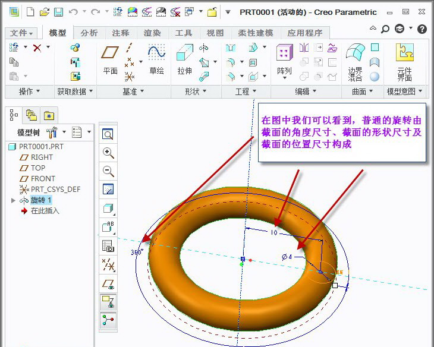Viewport: 434px width, 347px height.
Task: Open the model tree tab icon
Action: (x=14, y=115)
